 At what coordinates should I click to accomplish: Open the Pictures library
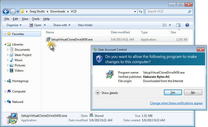pyautogui.click(x=20, y=65)
